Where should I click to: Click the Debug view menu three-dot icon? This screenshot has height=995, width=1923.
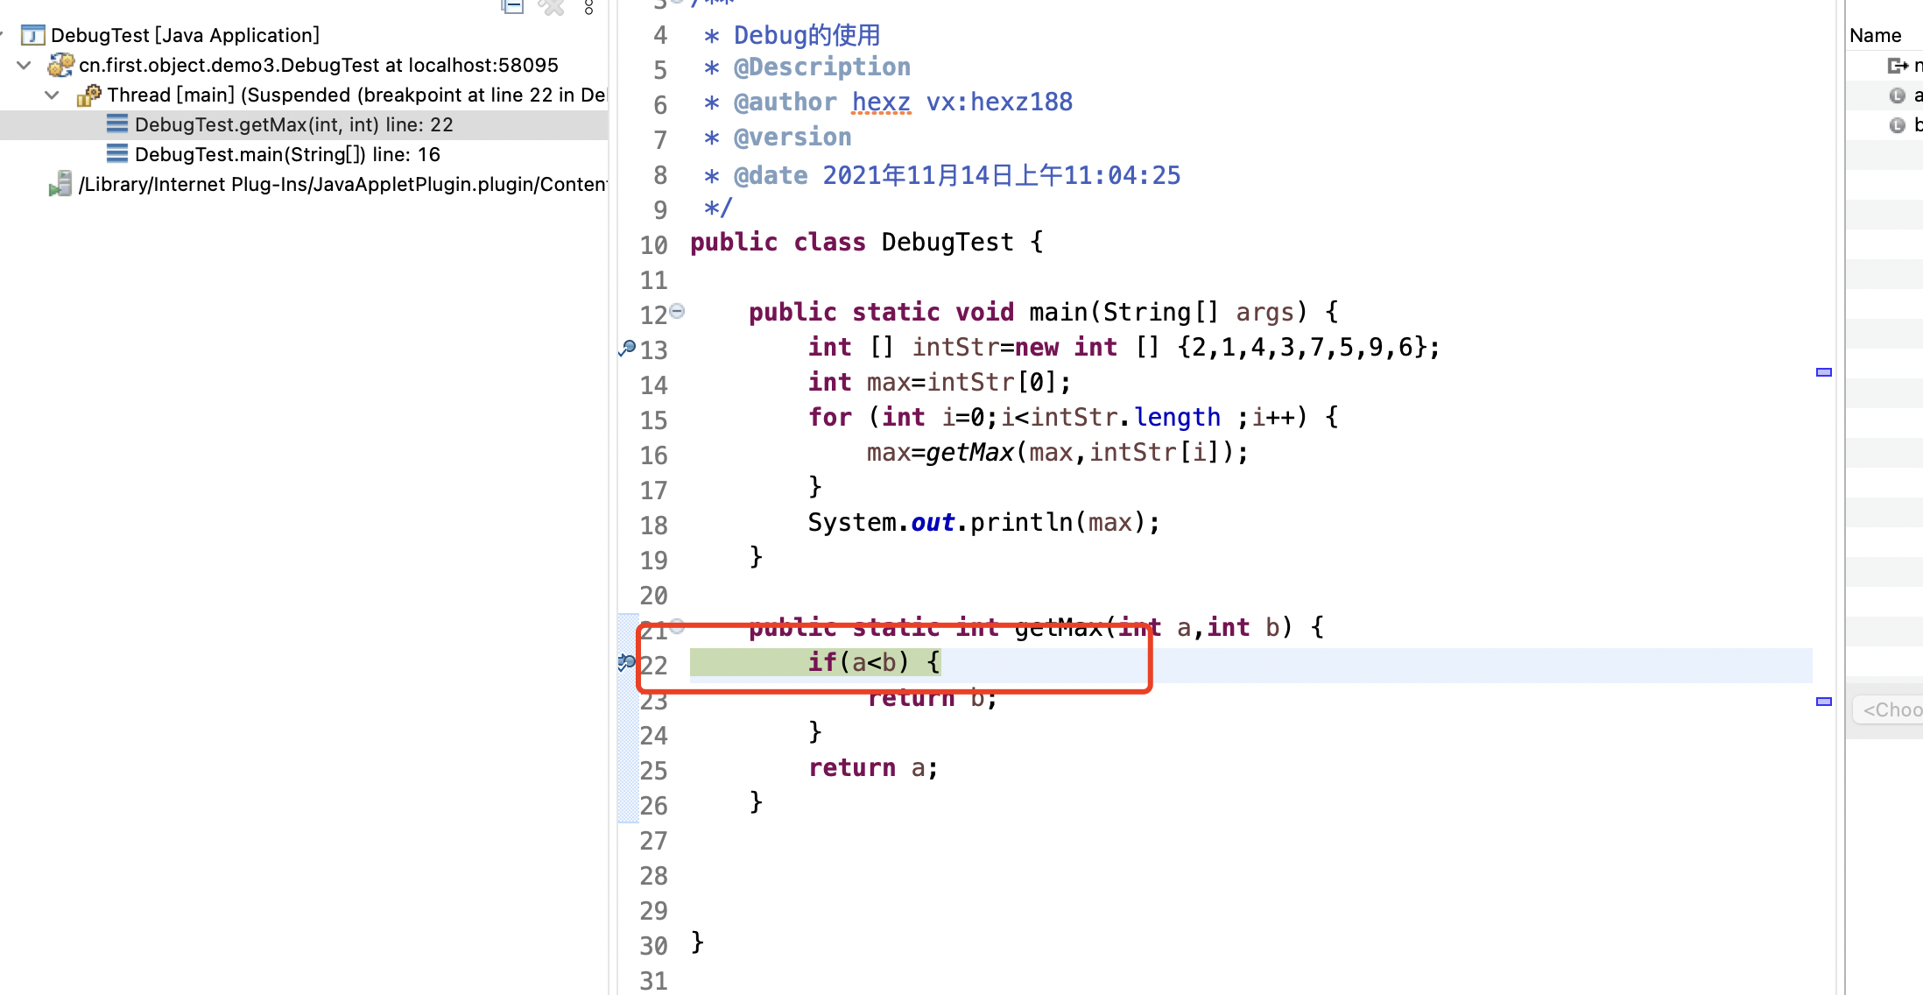[588, 8]
